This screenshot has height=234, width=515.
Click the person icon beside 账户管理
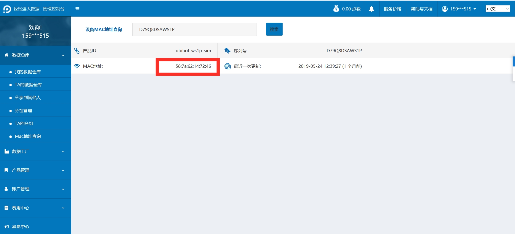[6, 189]
